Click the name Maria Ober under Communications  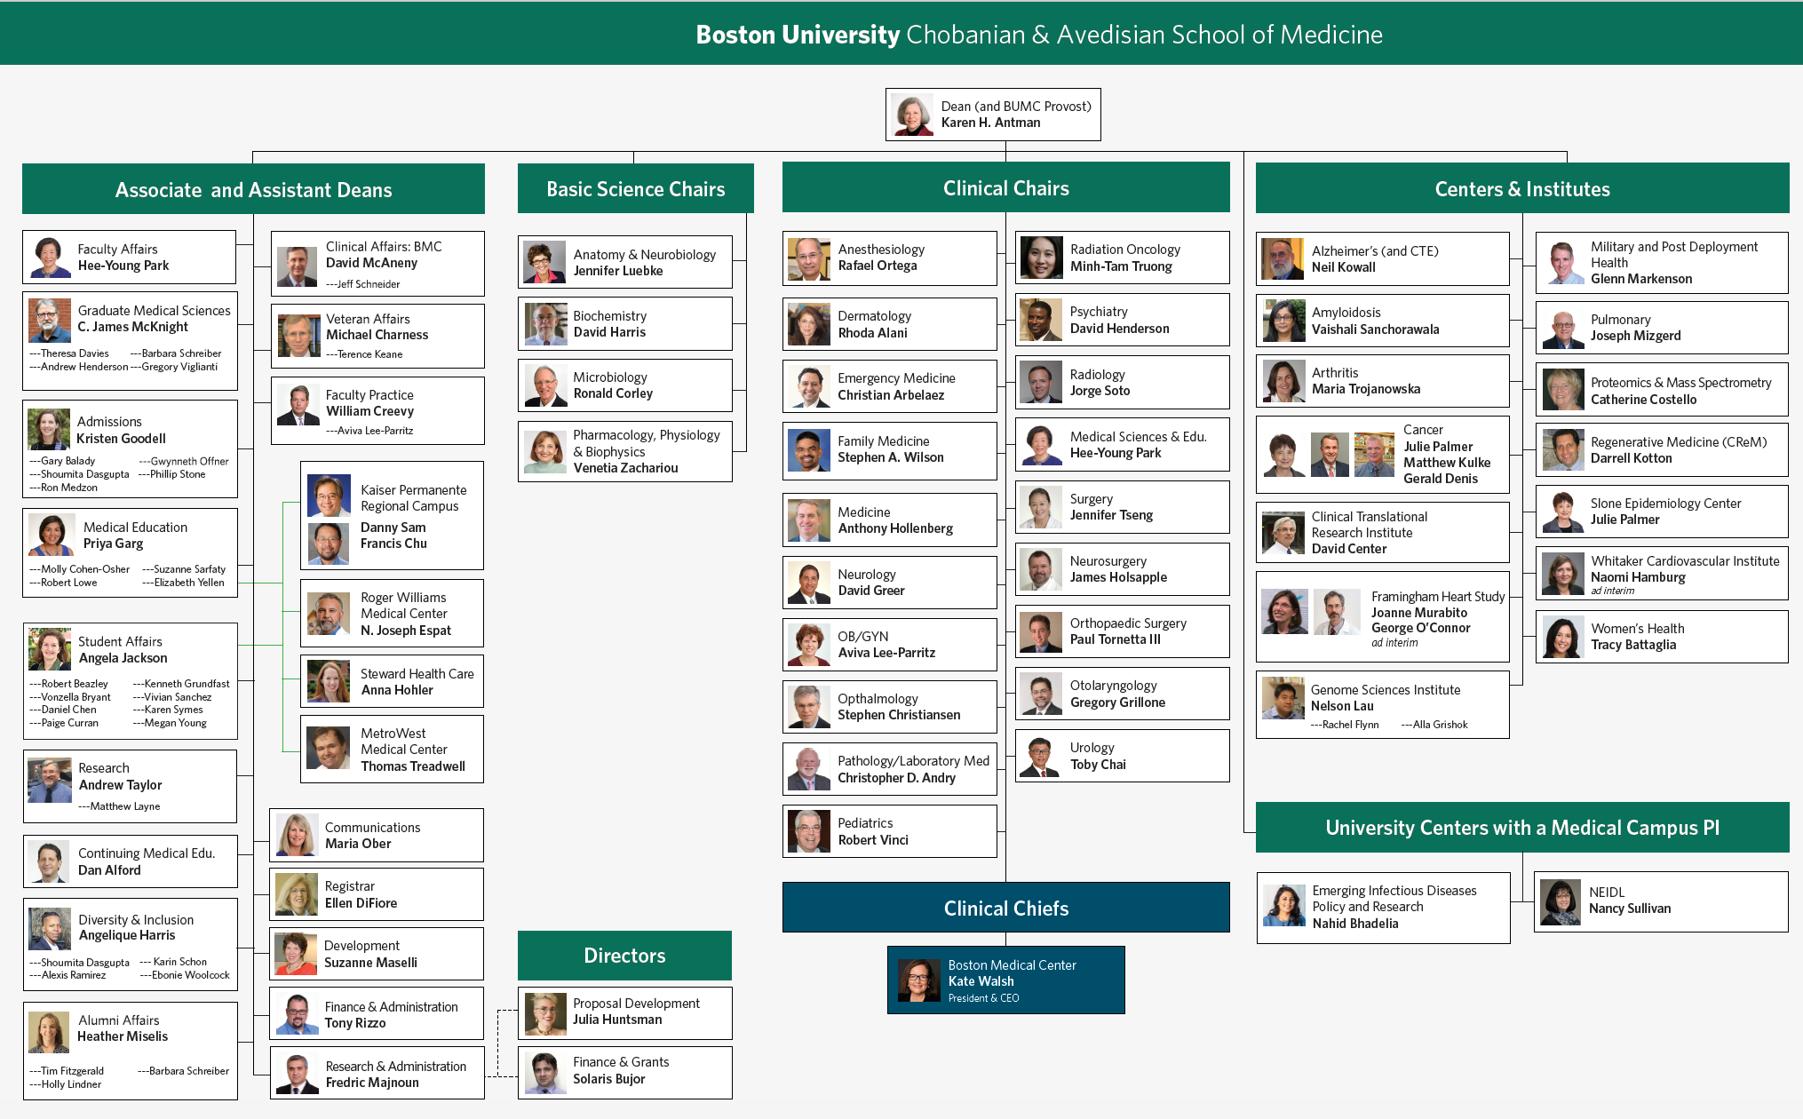[358, 844]
